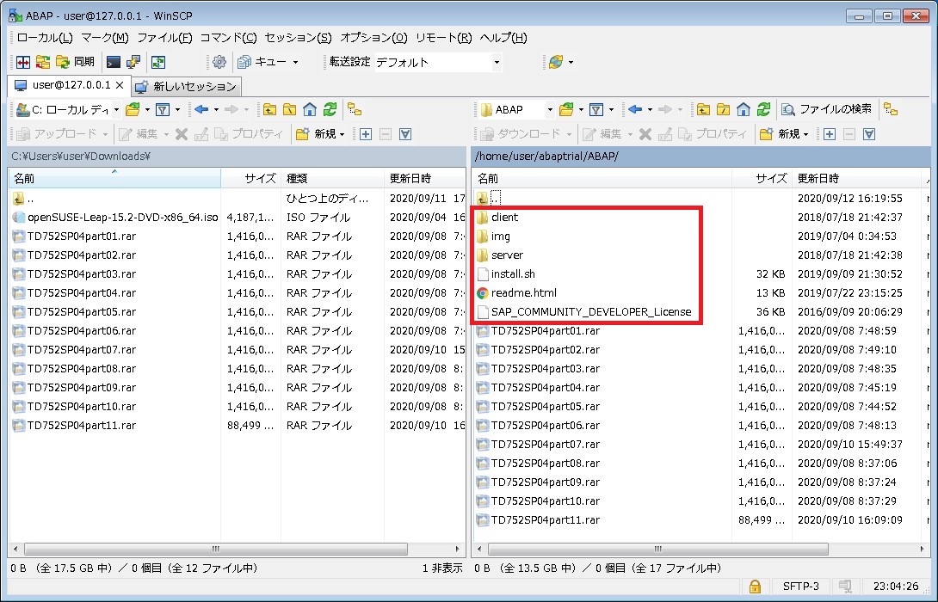The image size is (938, 602).
Task: Sort local files by 更新日時 column
Action: pos(410,179)
